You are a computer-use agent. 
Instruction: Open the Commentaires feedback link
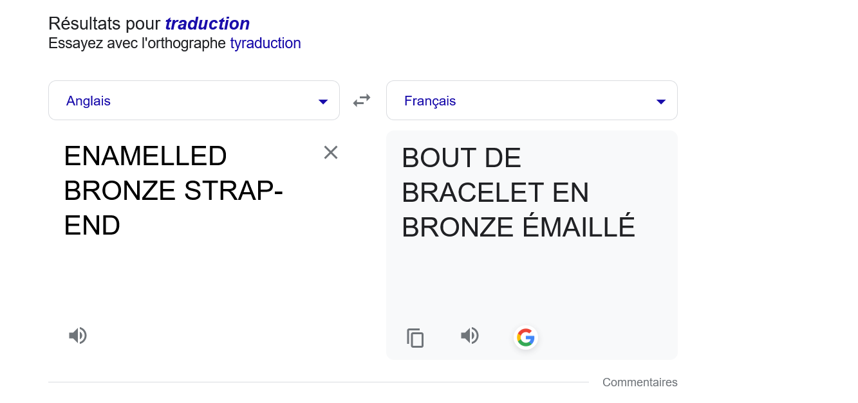click(640, 382)
